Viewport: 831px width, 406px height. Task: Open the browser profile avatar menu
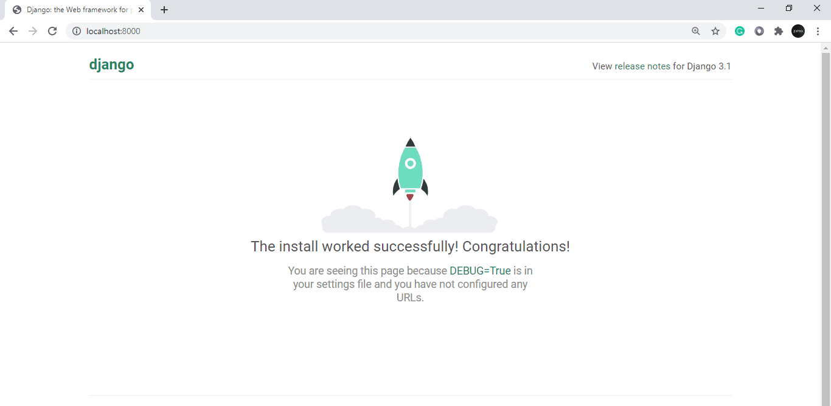pyautogui.click(x=798, y=30)
